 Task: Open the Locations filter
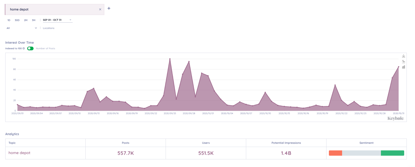(49, 28)
